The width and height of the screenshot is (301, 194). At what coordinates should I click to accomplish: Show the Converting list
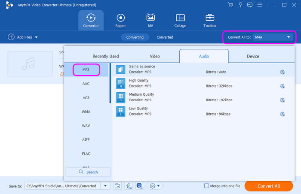tap(135, 37)
